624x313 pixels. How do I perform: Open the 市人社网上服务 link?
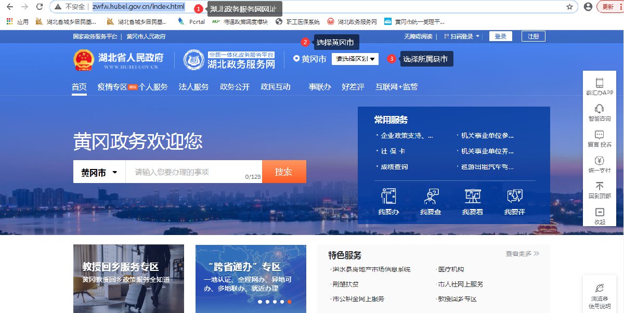(460, 284)
